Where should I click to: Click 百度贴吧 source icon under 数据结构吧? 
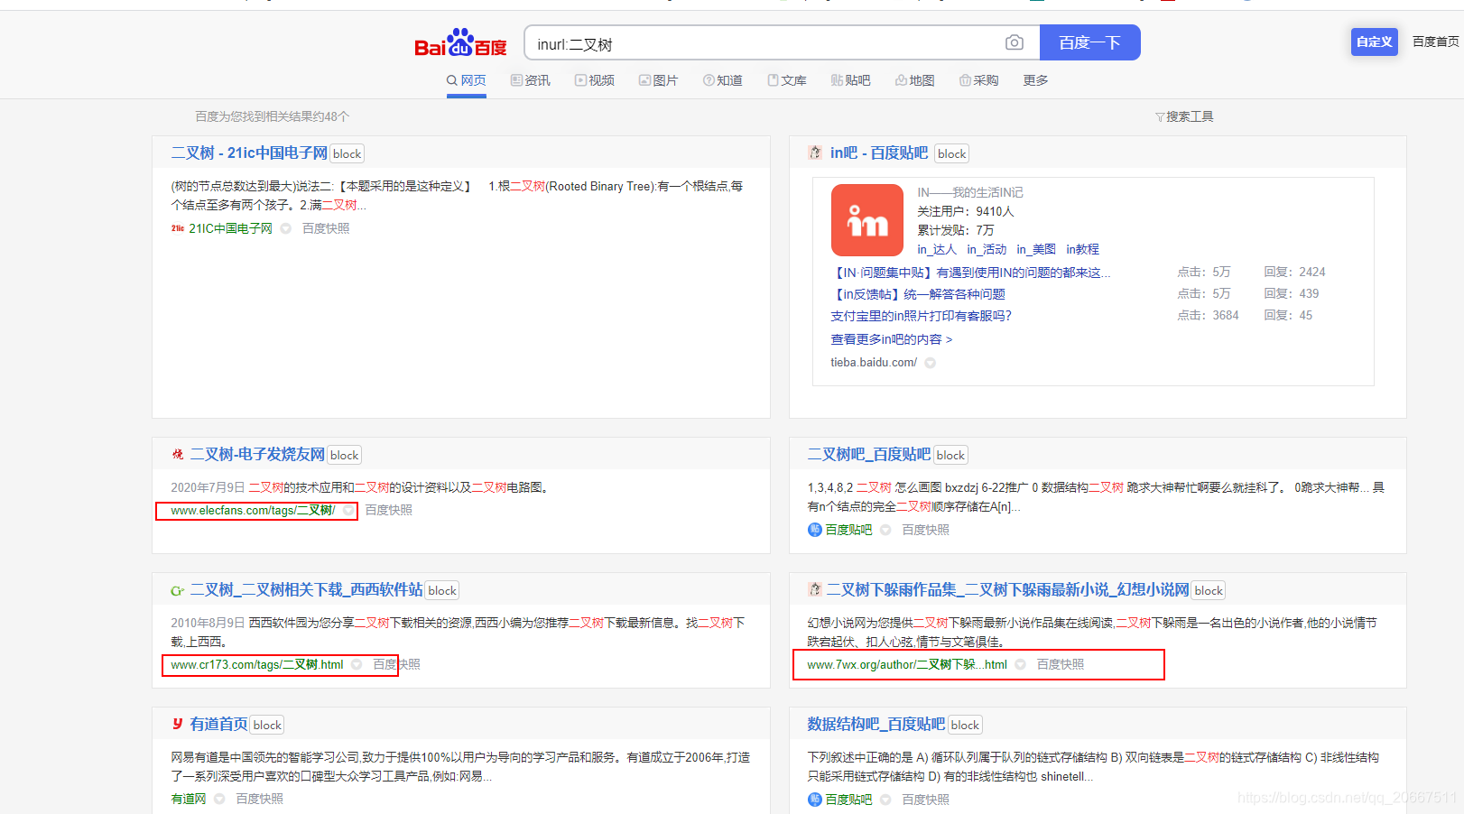point(814,800)
